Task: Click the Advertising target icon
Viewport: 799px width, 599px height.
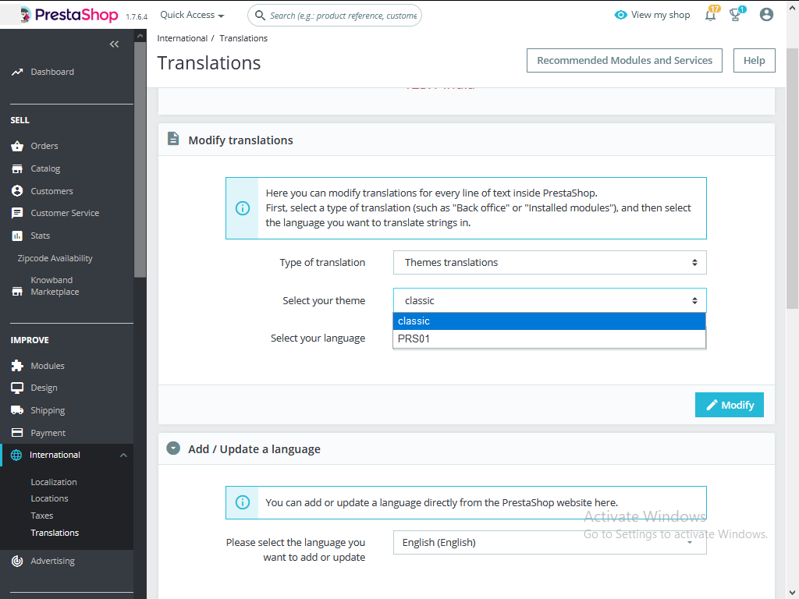Action: 17,561
